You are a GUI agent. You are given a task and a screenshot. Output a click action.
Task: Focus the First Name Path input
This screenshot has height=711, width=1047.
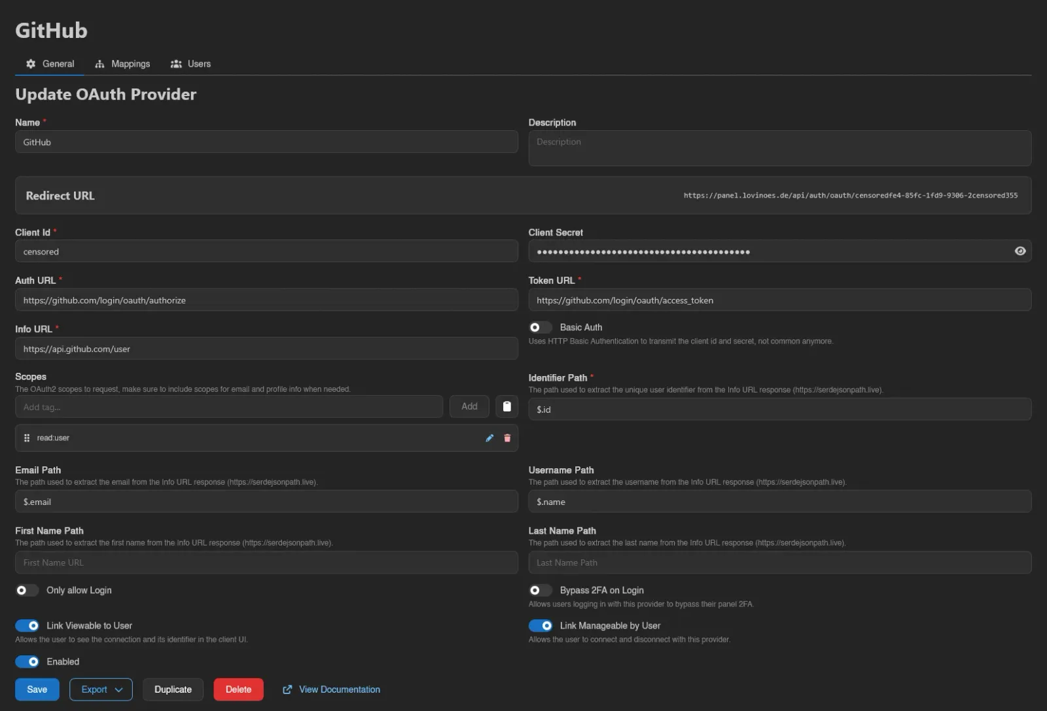(266, 563)
